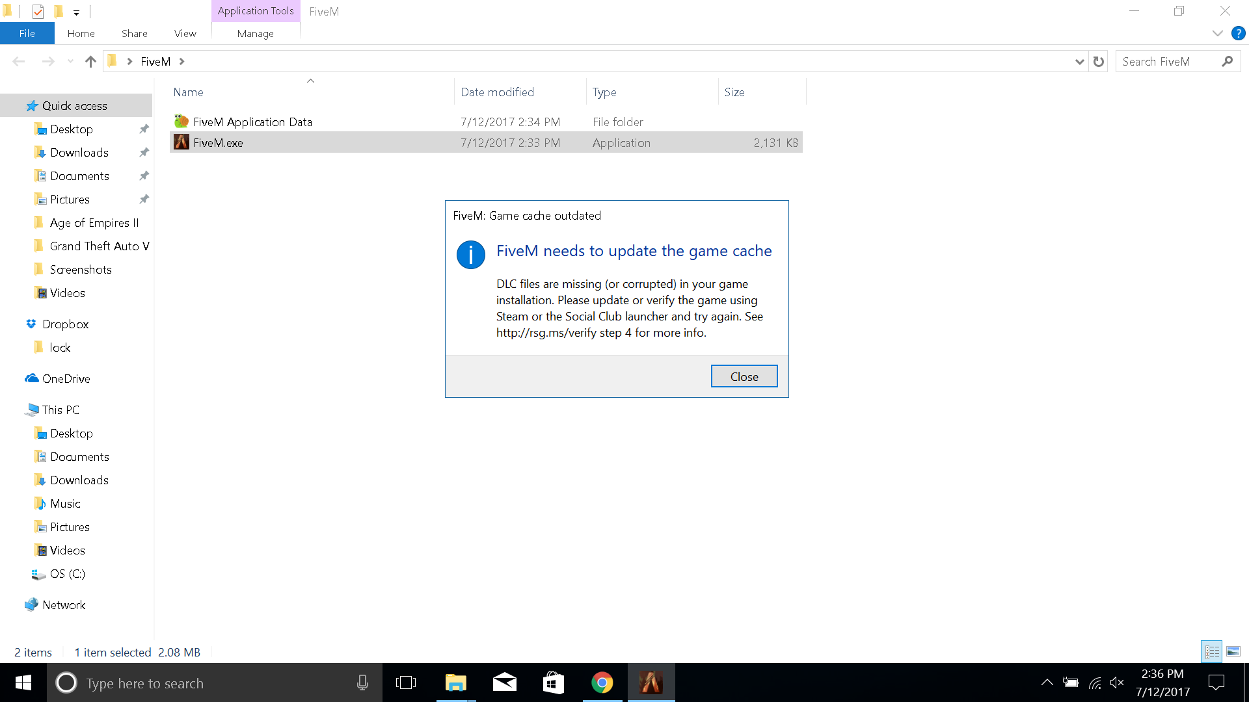The height and width of the screenshot is (702, 1249).
Task: Switch to large thumbnails view icon
Action: point(1233,651)
